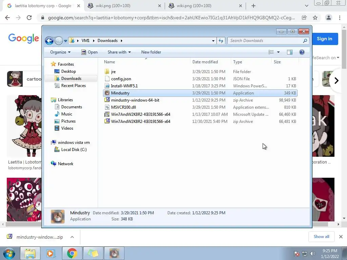The height and width of the screenshot is (260, 347).
Task: Open the recent pages dropdown beside Forward
Action: coord(65,41)
